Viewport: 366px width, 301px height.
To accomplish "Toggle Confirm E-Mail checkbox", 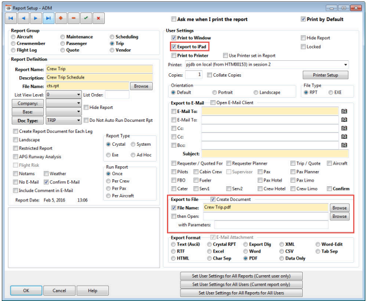I will [x=46, y=182].
